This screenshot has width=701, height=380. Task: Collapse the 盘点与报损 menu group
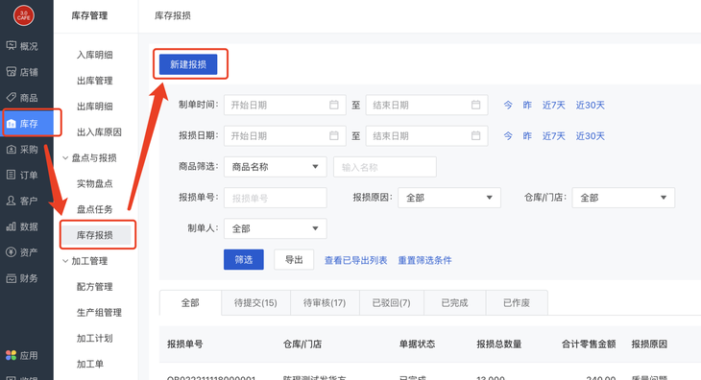click(x=65, y=158)
